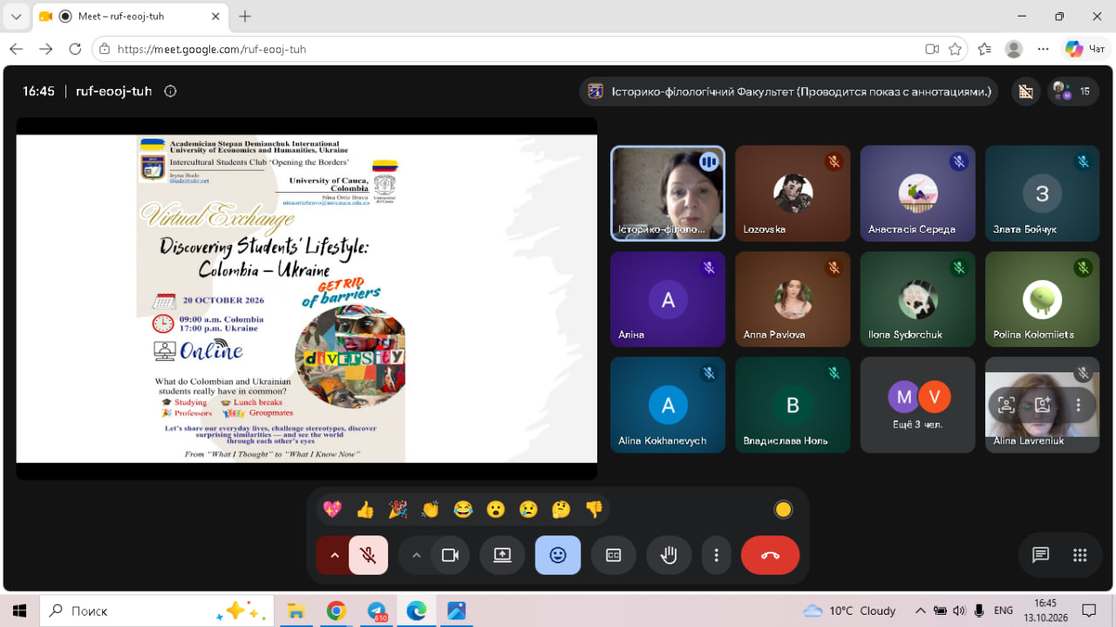View the three additional participants tile
Screen dimensions: 1116x627
tap(918, 405)
